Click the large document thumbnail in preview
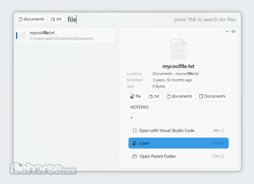Screen dimensions: 254x184 178,49
